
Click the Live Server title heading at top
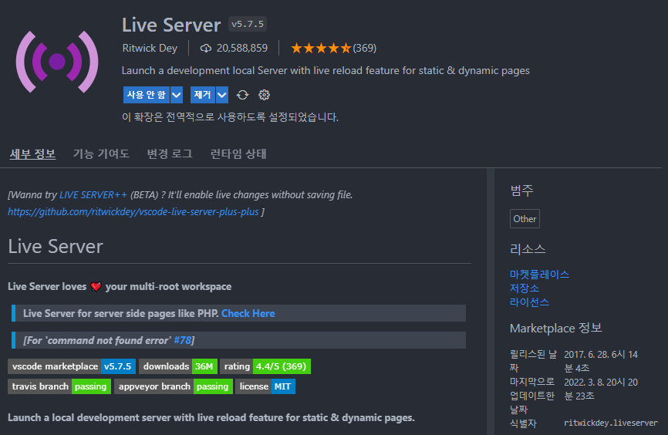pos(171,25)
